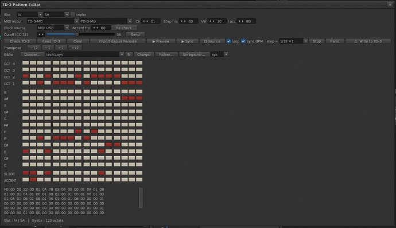Transpose down one semitone with −1
The image size is (396, 228).
point(48,48)
